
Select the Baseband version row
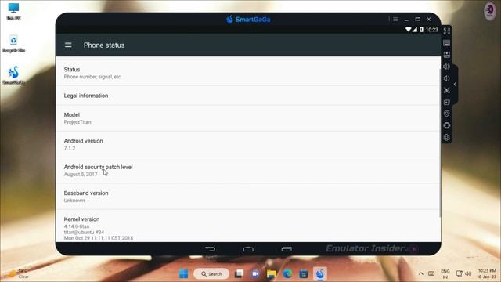(x=248, y=197)
